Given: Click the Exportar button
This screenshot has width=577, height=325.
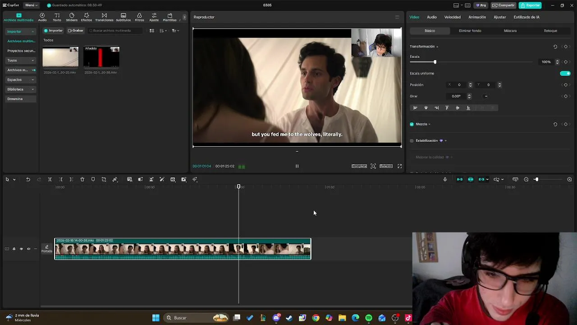Looking at the screenshot, I should pos(530,5).
